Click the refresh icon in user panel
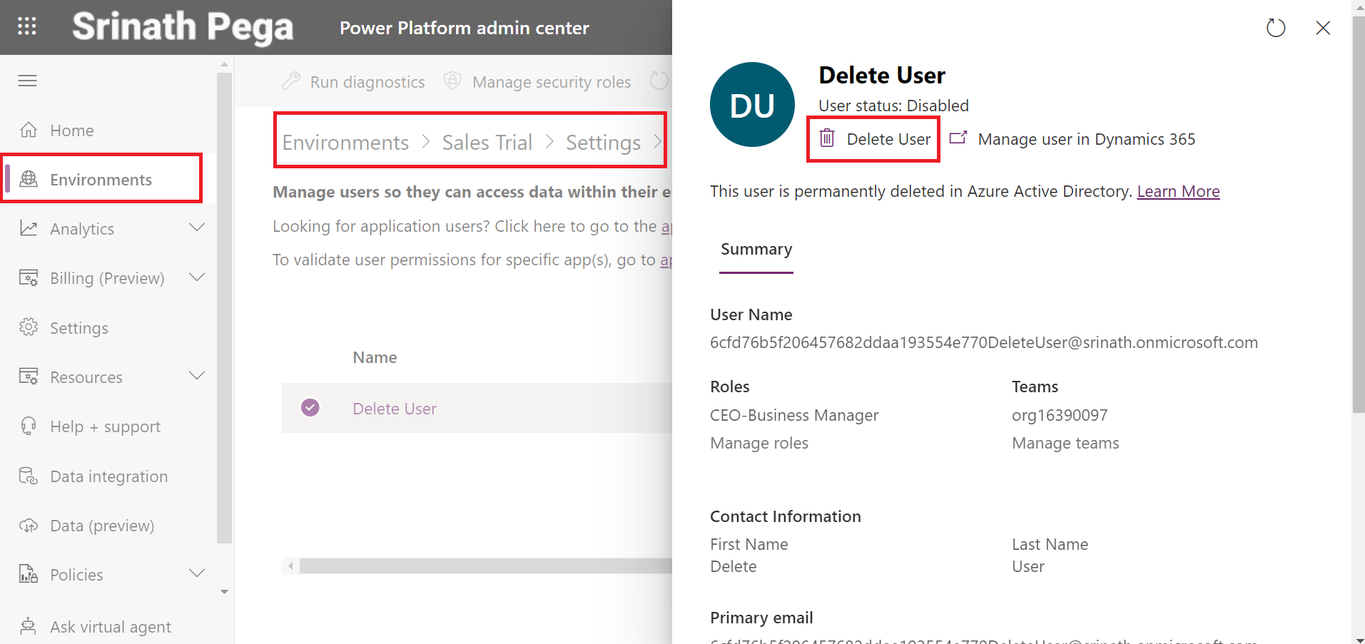The width and height of the screenshot is (1365, 644). 1275,28
